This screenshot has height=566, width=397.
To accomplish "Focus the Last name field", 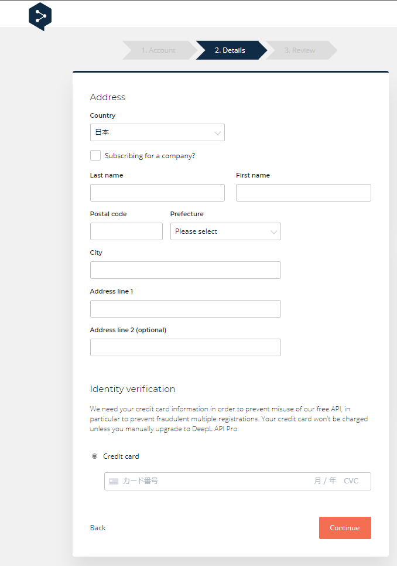I will (x=157, y=193).
